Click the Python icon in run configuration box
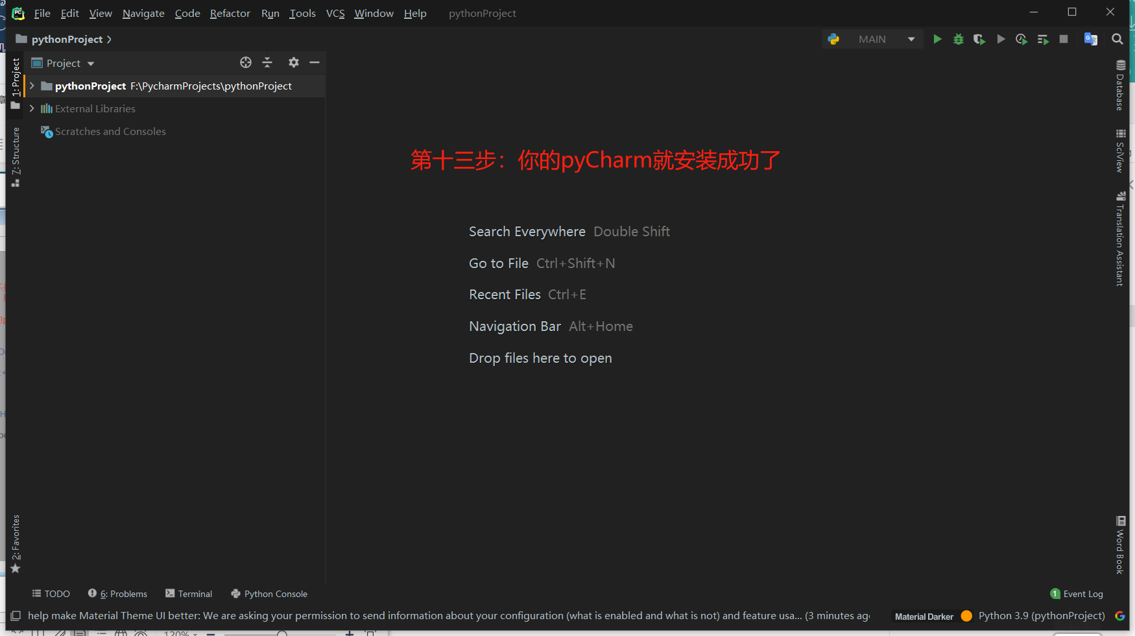The width and height of the screenshot is (1135, 636). [834, 40]
